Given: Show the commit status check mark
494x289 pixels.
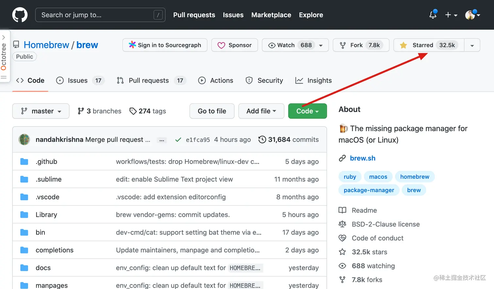Looking at the screenshot, I should click(178, 140).
